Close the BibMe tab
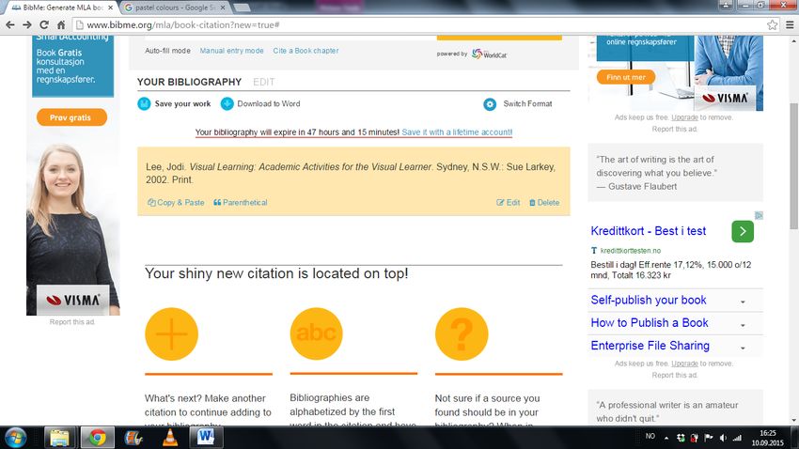 click(x=111, y=8)
